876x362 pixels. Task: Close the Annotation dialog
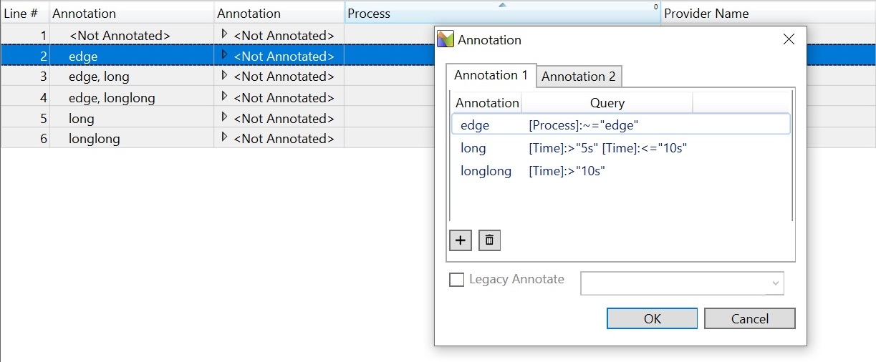pyautogui.click(x=789, y=39)
